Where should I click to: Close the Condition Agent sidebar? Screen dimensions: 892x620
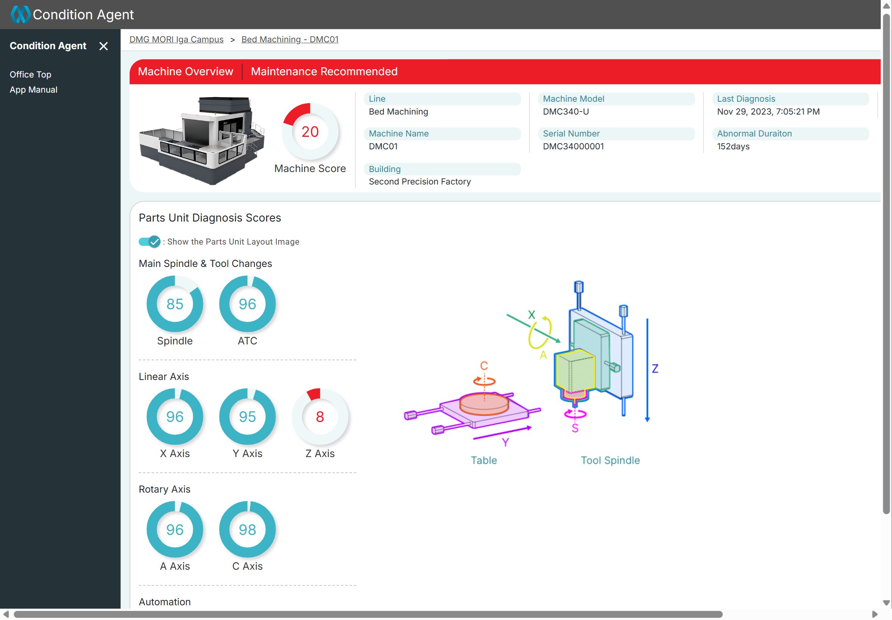pos(103,46)
